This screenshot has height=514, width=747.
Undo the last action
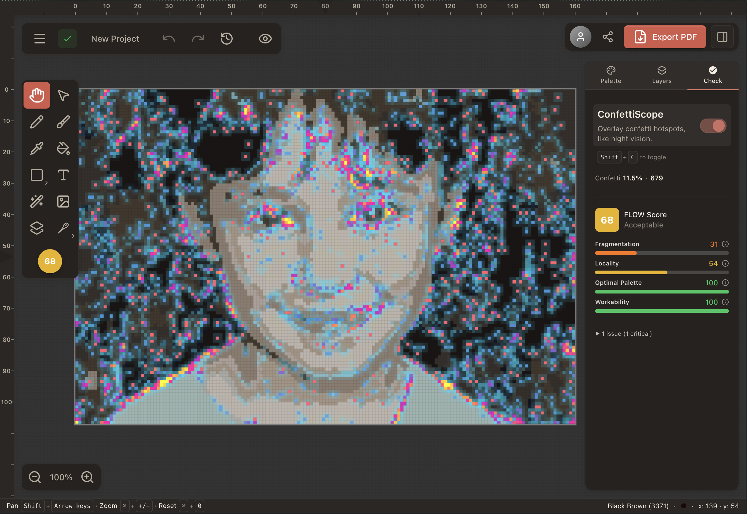click(169, 39)
